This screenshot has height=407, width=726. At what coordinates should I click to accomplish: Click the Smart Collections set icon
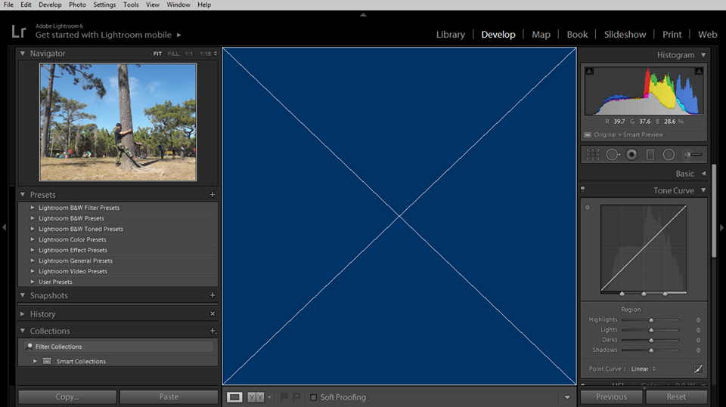(47, 361)
